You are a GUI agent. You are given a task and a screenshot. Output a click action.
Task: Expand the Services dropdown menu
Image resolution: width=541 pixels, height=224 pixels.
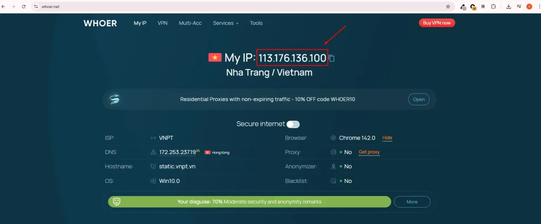point(226,23)
